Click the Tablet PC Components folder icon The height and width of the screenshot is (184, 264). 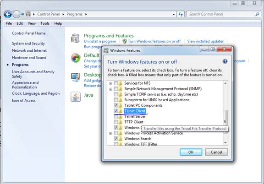[120, 105]
